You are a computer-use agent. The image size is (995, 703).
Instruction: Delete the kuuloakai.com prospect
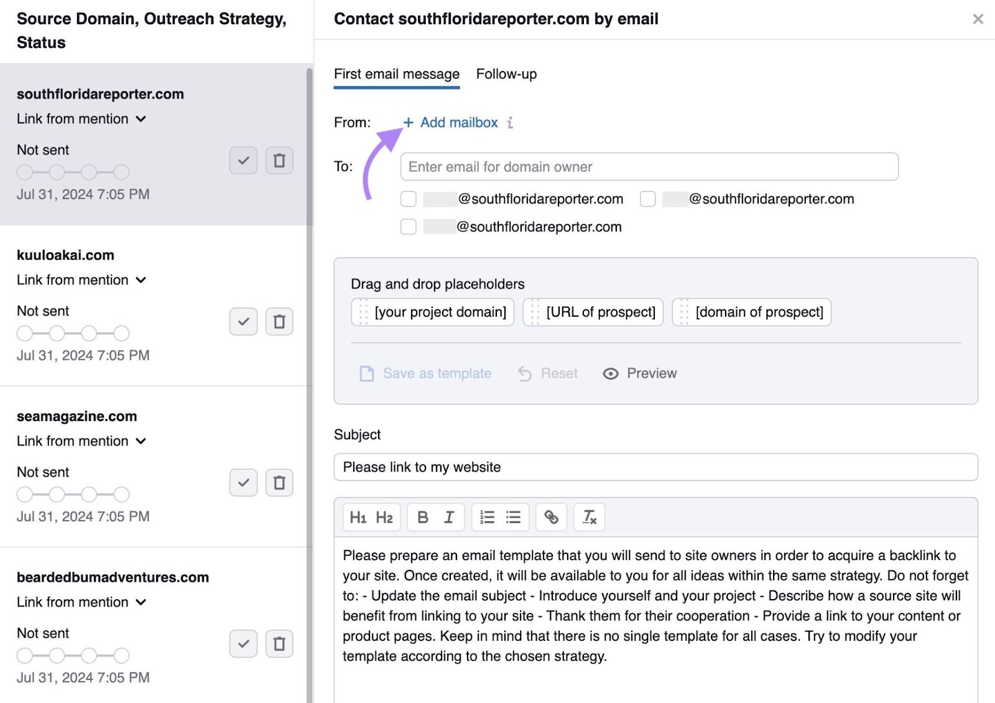click(x=279, y=322)
